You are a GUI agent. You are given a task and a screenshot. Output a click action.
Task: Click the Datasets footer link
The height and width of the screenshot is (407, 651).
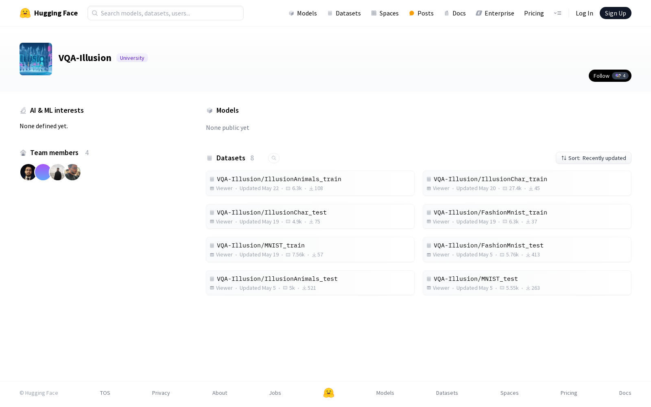447,393
